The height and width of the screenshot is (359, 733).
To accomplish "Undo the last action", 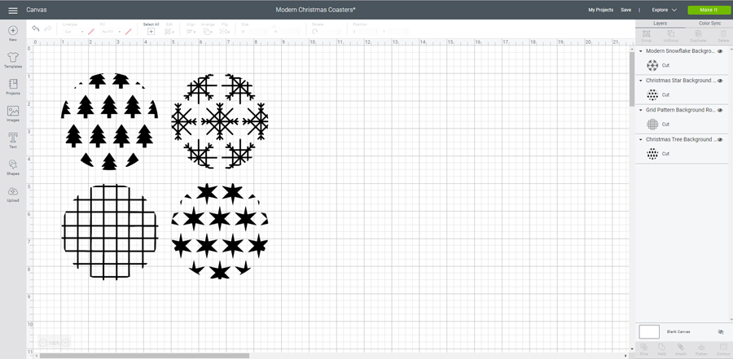I will 36,28.
